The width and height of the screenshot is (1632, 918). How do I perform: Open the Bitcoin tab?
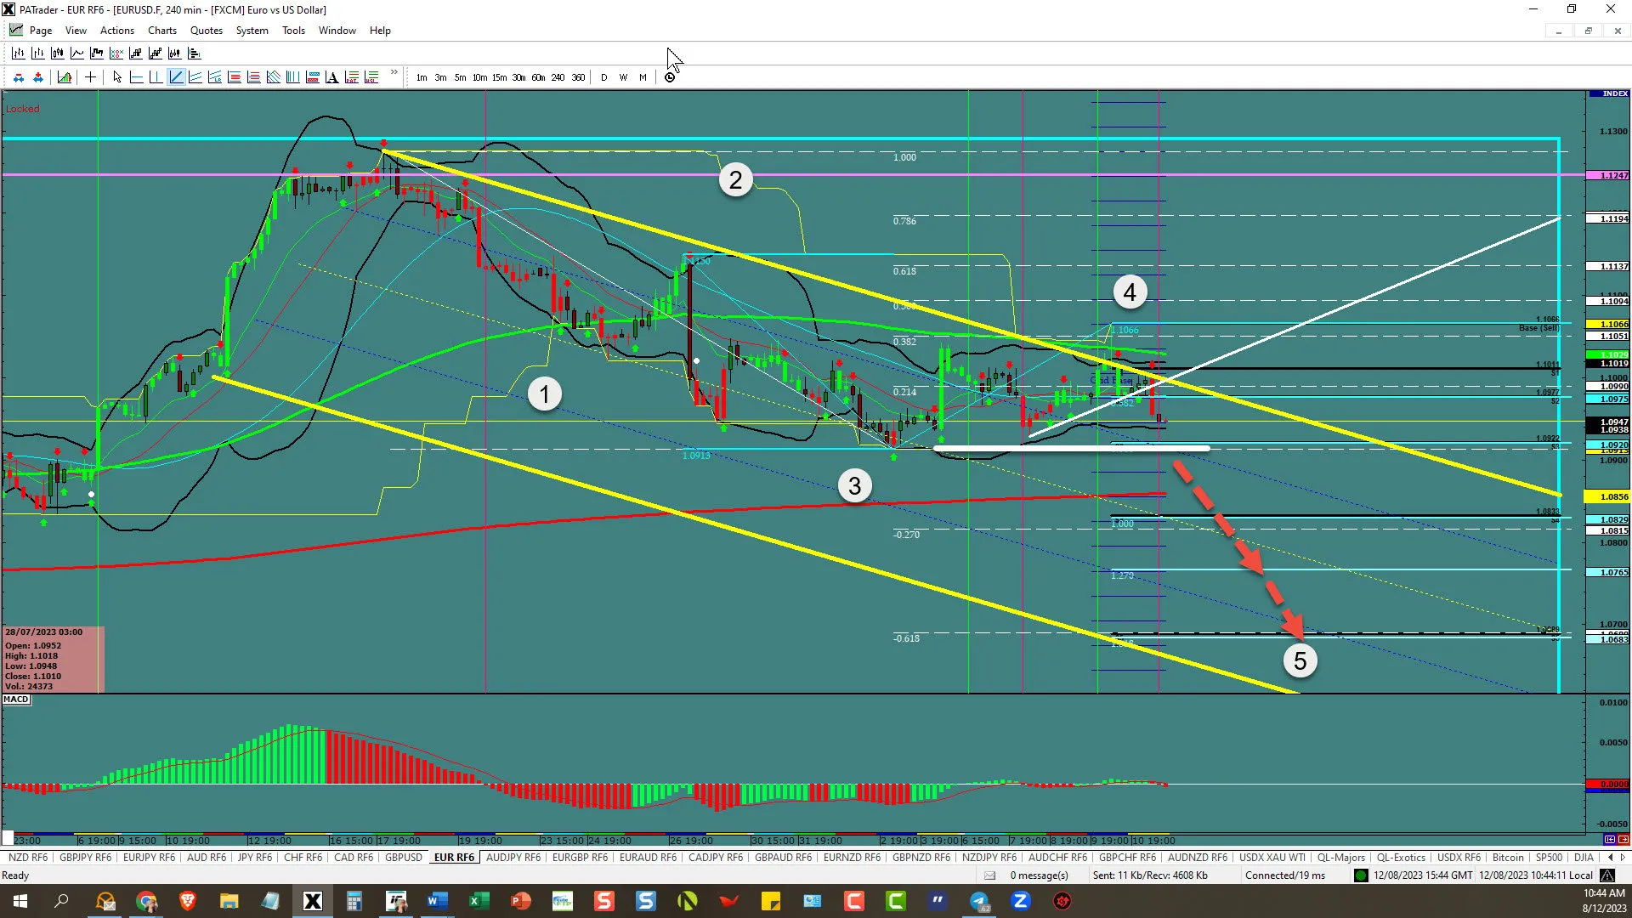click(x=1508, y=858)
